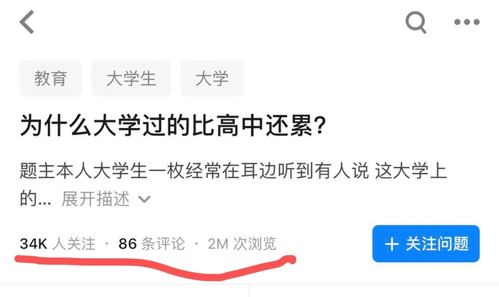View the 34K 人关注 followers list
The height and width of the screenshot is (297, 499).
[x=58, y=244]
